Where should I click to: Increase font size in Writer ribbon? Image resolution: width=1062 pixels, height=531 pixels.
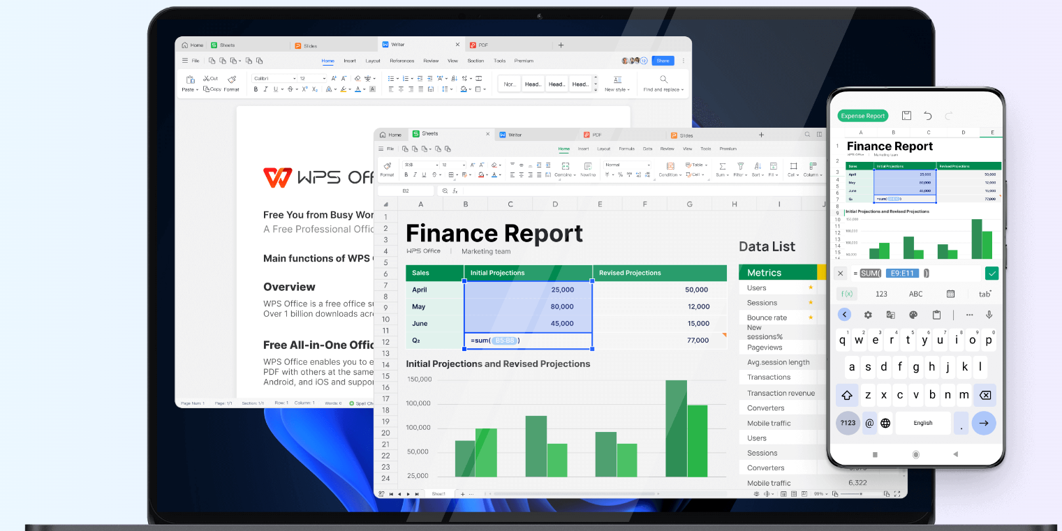(334, 78)
